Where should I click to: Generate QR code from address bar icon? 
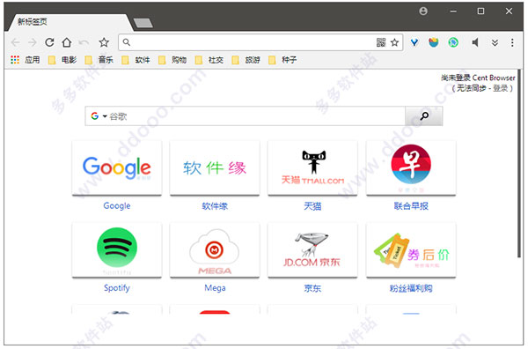click(x=381, y=42)
